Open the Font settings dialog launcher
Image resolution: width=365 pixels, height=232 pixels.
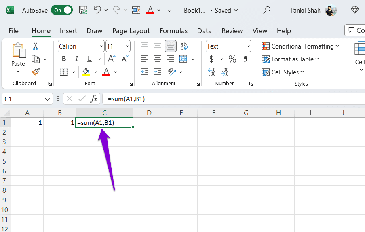coord(130,84)
